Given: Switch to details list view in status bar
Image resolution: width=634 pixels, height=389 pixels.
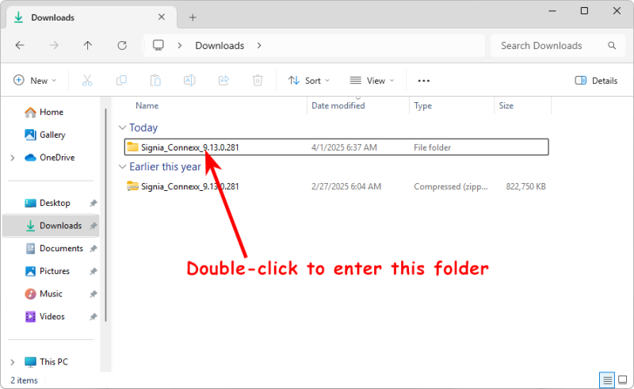Looking at the screenshot, I should (x=606, y=380).
